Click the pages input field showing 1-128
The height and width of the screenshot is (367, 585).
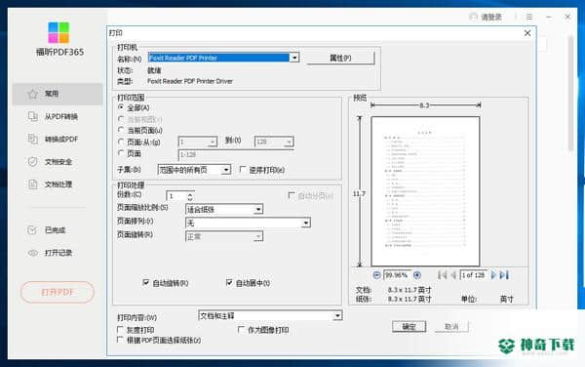click(236, 154)
